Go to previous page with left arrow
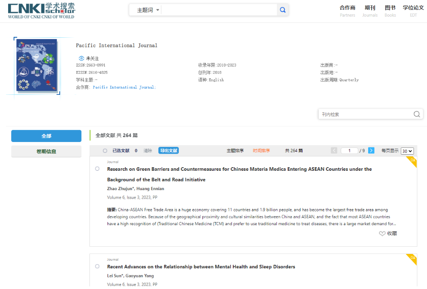Image resolution: width=427 pixels, height=289 pixels. tap(334, 151)
